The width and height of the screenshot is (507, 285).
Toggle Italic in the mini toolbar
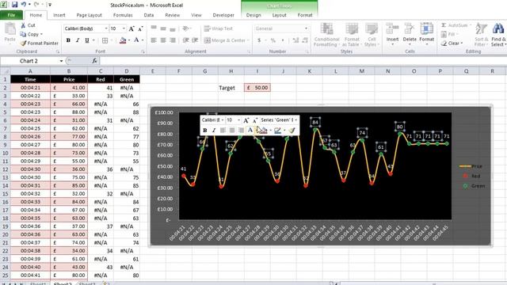coord(214,130)
